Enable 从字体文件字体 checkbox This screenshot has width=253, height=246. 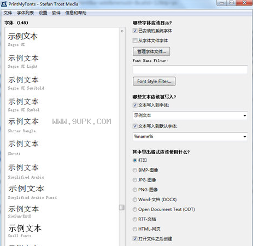point(135,40)
